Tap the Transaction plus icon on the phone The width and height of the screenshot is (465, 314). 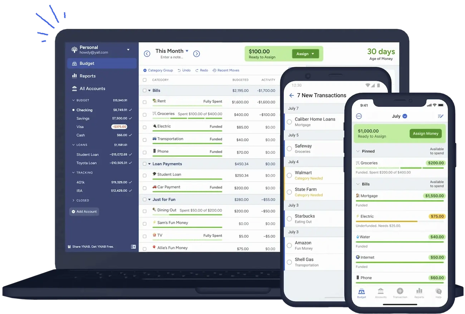point(400,291)
